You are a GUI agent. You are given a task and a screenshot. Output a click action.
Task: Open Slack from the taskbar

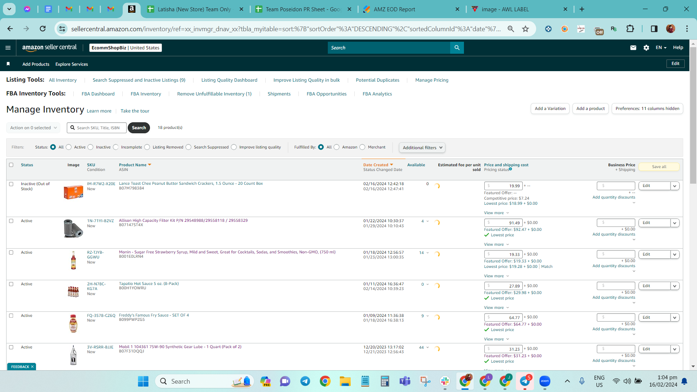pyautogui.click(x=445, y=381)
